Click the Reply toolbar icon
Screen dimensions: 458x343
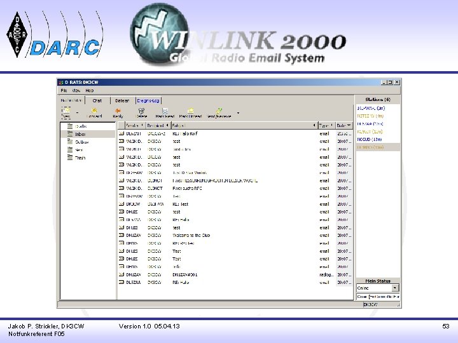click(118, 111)
